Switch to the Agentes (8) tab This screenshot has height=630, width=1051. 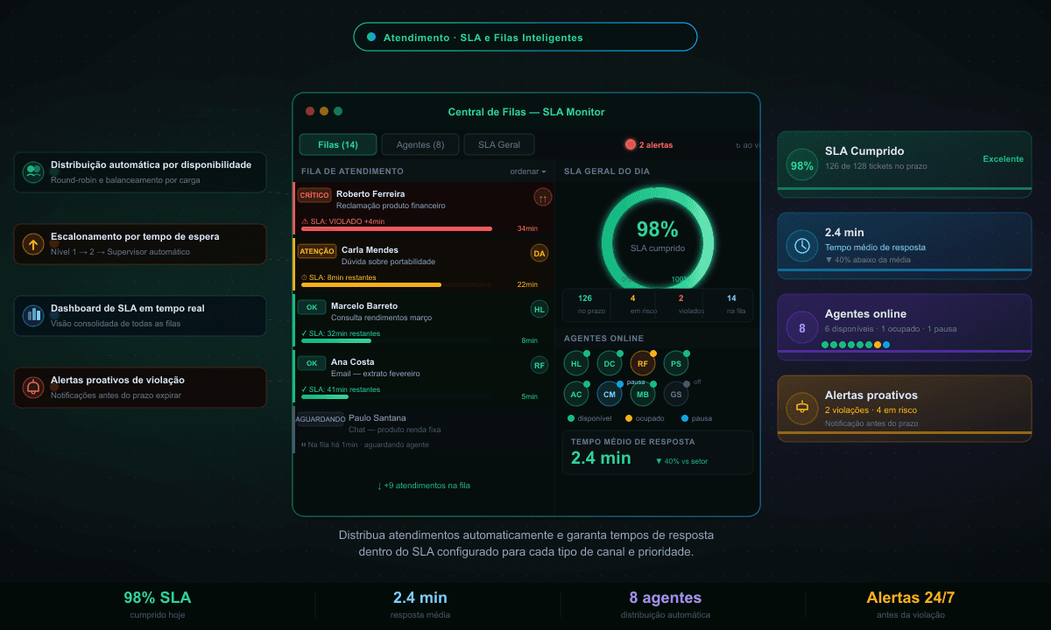(420, 145)
